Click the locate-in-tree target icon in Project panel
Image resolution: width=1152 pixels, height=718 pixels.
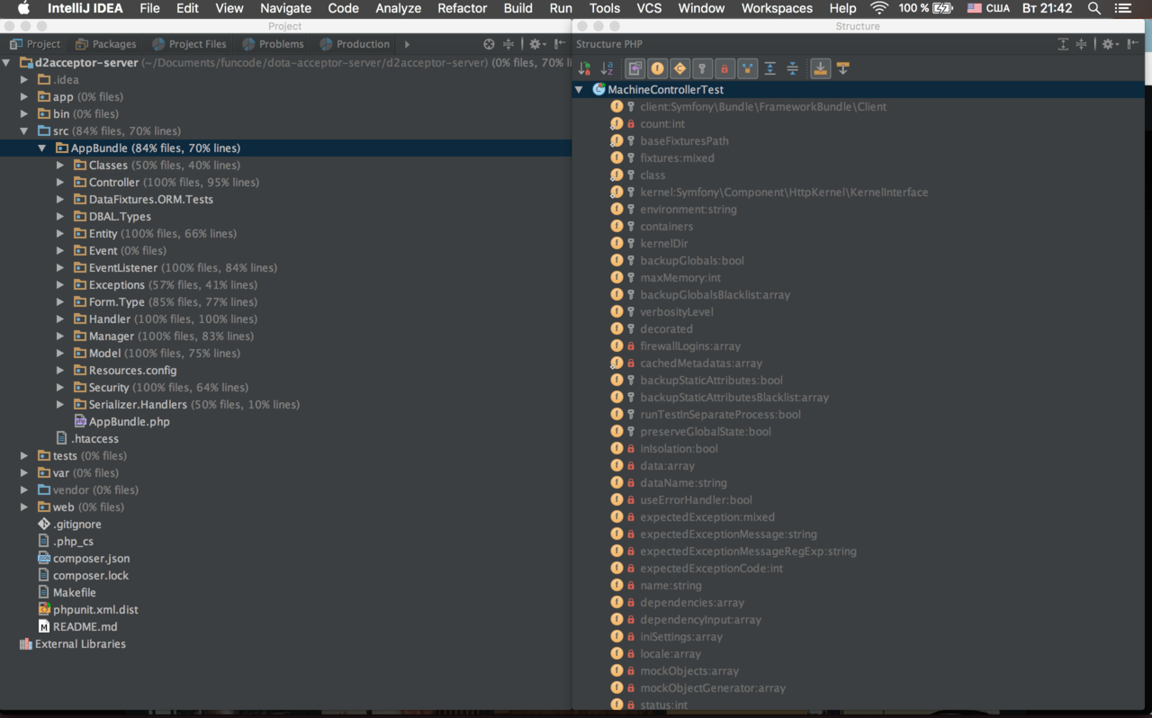point(489,44)
